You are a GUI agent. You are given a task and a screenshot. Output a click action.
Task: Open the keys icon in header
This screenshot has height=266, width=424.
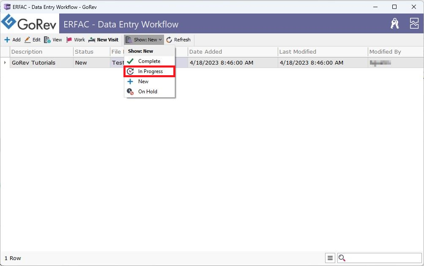tap(395, 24)
